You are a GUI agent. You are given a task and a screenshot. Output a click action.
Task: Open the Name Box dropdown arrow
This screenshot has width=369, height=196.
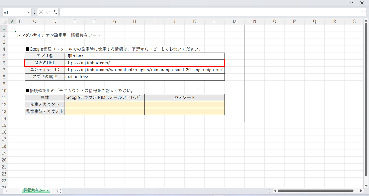(x=29, y=12)
